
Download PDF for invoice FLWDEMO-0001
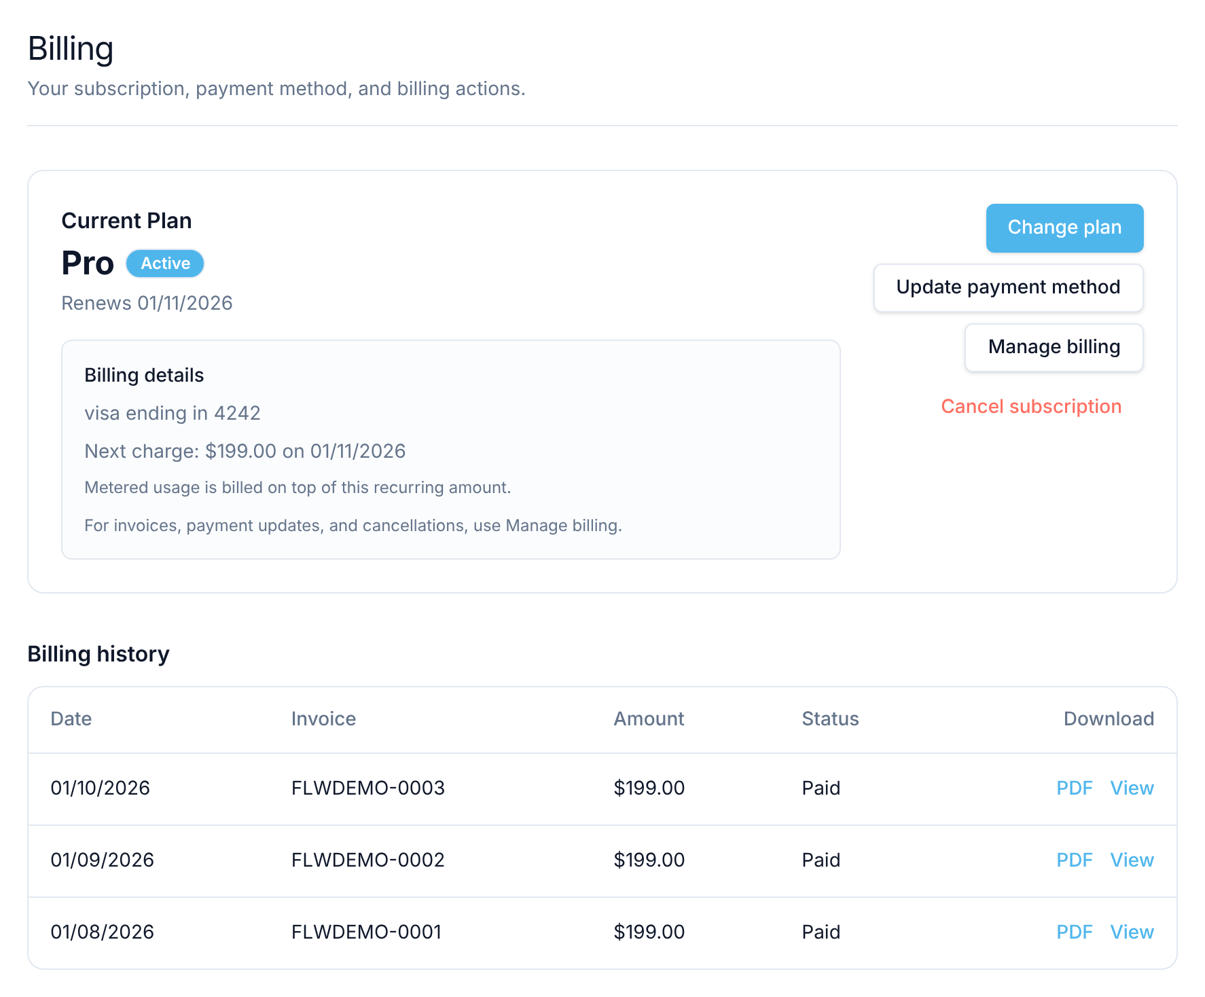(1074, 932)
